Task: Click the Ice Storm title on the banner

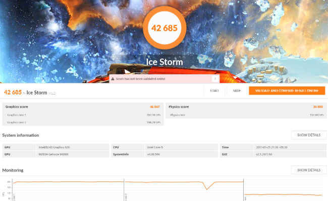Action: 165,62
